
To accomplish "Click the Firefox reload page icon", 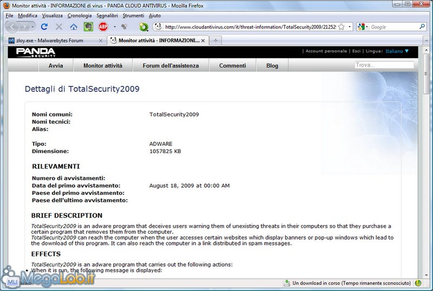I will tap(45, 27).
